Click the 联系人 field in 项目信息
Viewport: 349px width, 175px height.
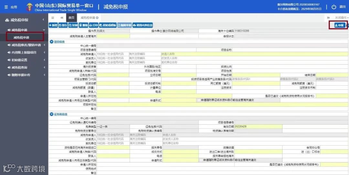[113, 92]
